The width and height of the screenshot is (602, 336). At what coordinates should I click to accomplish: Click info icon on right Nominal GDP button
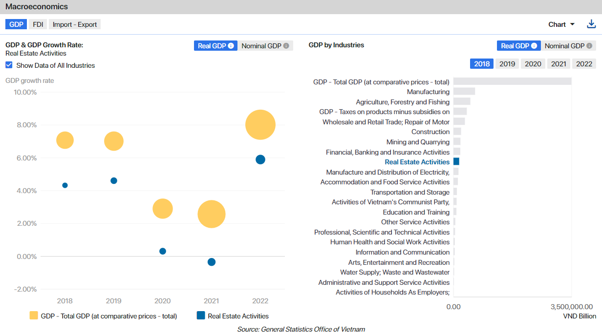click(x=589, y=46)
